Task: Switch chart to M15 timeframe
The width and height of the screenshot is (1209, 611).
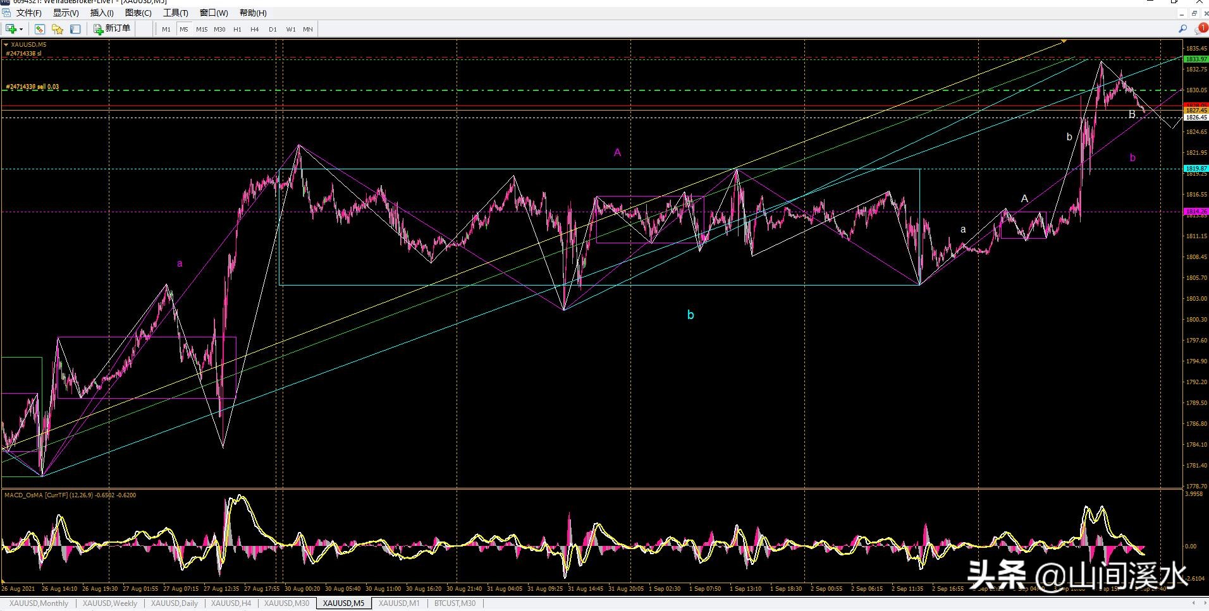Action: coord(202,29)
